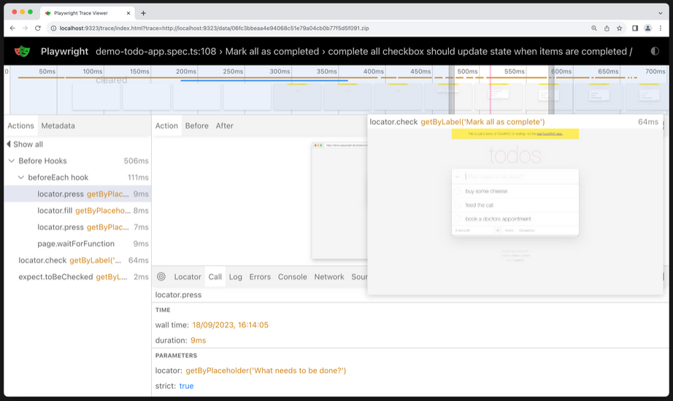This screenshot has width=673, height=401.
Task: Reload the page with the browser refresh icon
Action: pos(38,28)
